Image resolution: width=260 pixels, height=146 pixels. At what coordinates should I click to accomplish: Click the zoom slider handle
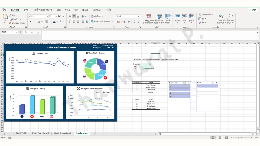[239, 138]
